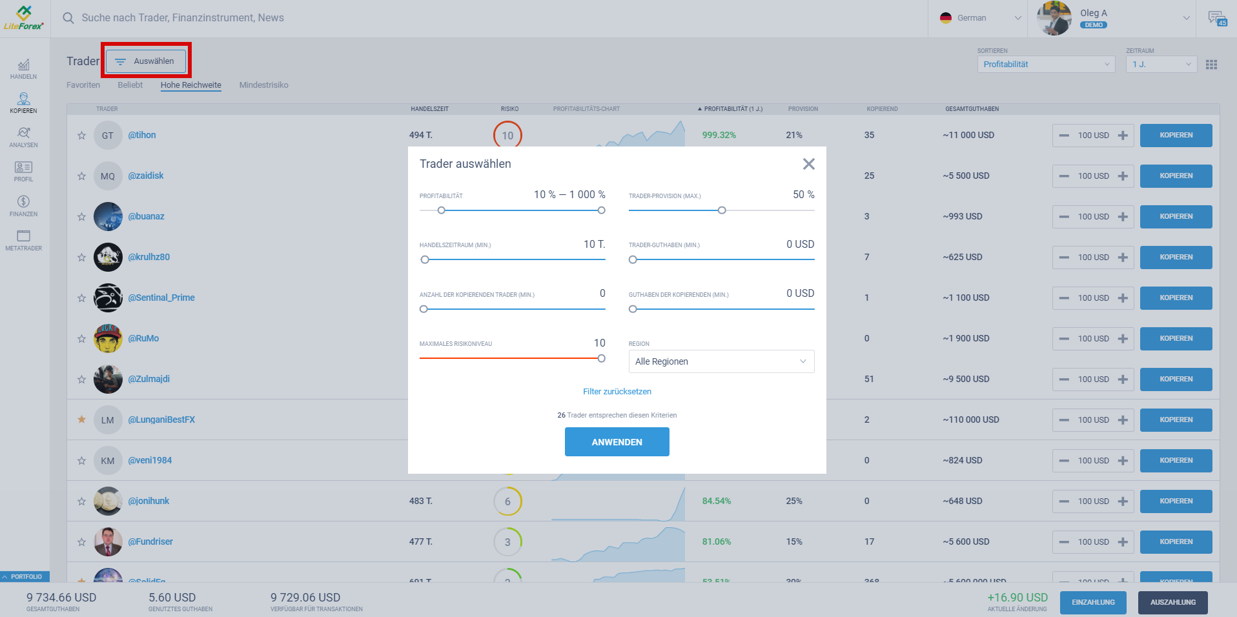Switch to the Beliebt tab
This screenshot has width=1237, height=617.
pos(130,85)
